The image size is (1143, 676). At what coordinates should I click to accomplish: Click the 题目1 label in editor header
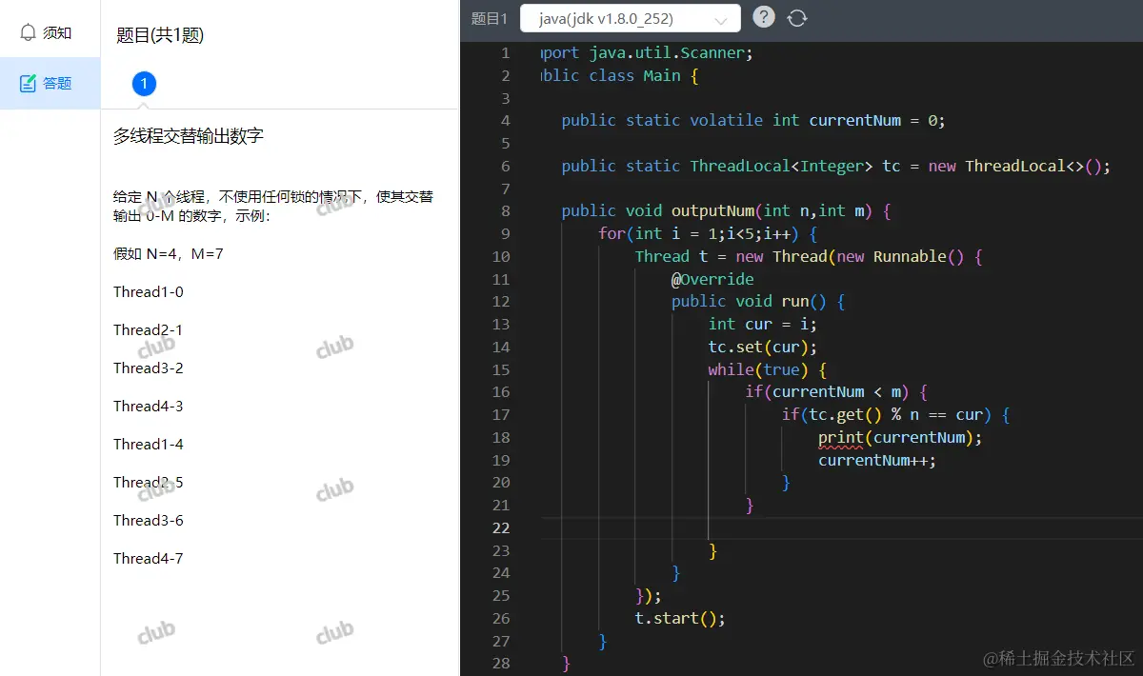click(490, 18)
